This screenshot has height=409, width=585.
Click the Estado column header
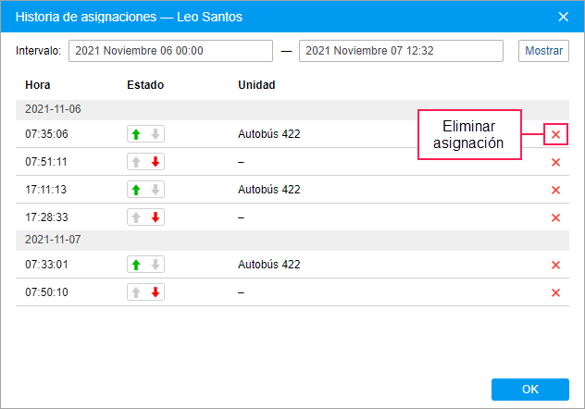coord(145,85)
